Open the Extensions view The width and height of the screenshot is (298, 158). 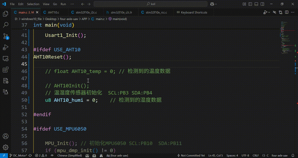(5, 70)
